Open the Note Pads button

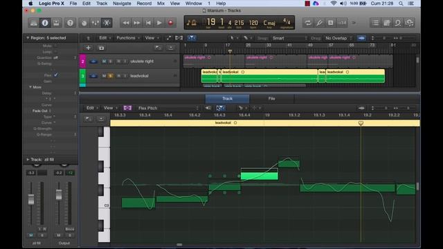(x=387, y=23)
